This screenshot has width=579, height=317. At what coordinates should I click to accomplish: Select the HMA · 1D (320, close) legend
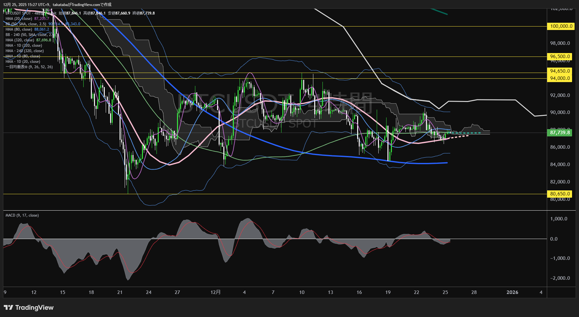click(24, 45)
